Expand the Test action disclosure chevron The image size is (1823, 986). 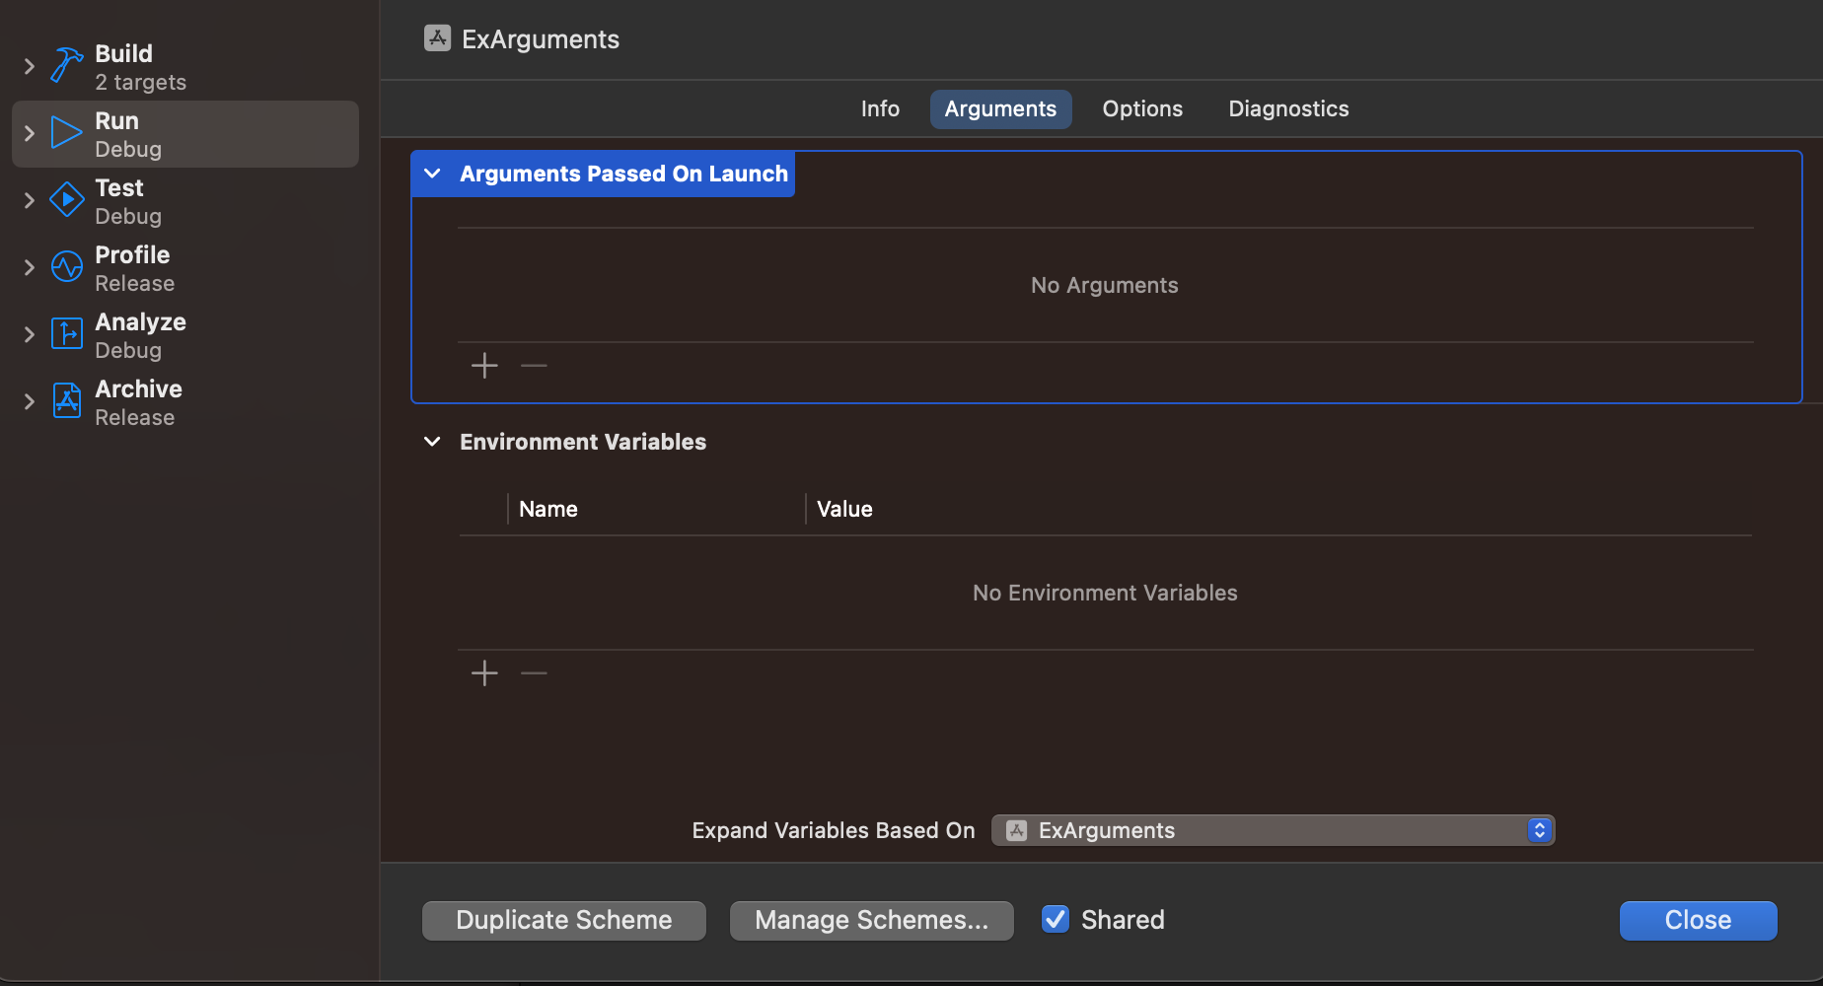[29, 200]
